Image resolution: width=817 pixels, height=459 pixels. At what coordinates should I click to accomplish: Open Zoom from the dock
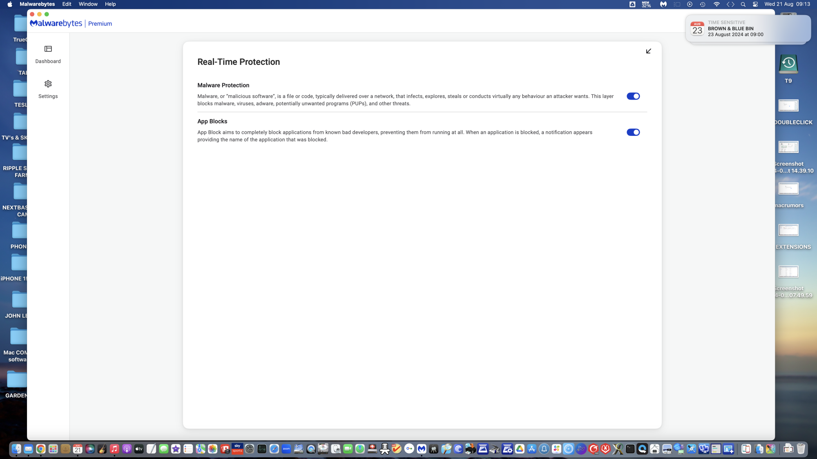pyautogui.click(x=286, y=449)
